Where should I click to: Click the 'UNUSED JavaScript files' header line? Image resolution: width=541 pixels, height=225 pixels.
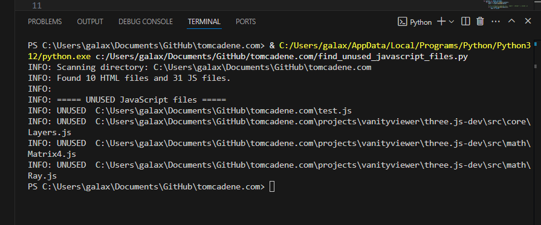[x=127, y=100]
